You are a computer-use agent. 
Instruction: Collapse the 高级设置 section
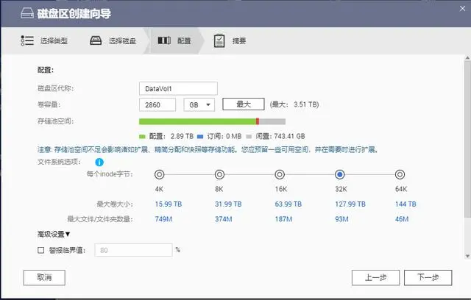click(x=54, y=234)
